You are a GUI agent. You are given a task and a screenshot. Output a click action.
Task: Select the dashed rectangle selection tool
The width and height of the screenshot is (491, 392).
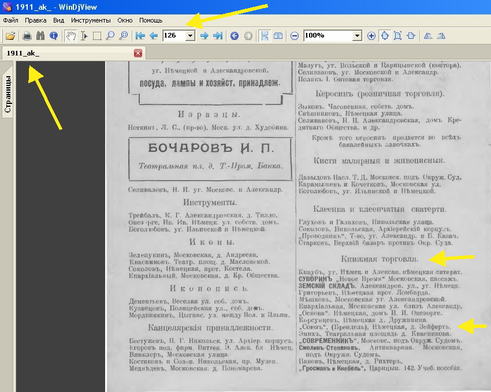coord(97,36)
